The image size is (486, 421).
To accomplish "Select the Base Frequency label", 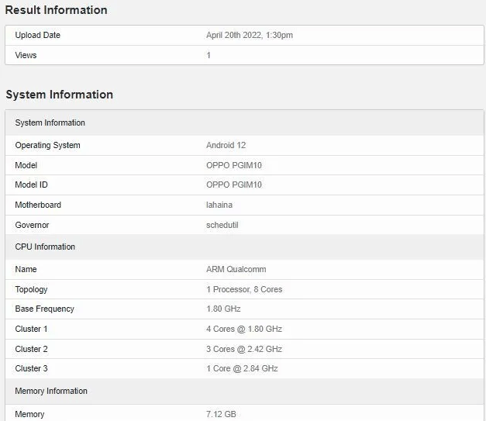I will [x=45, y=309].
